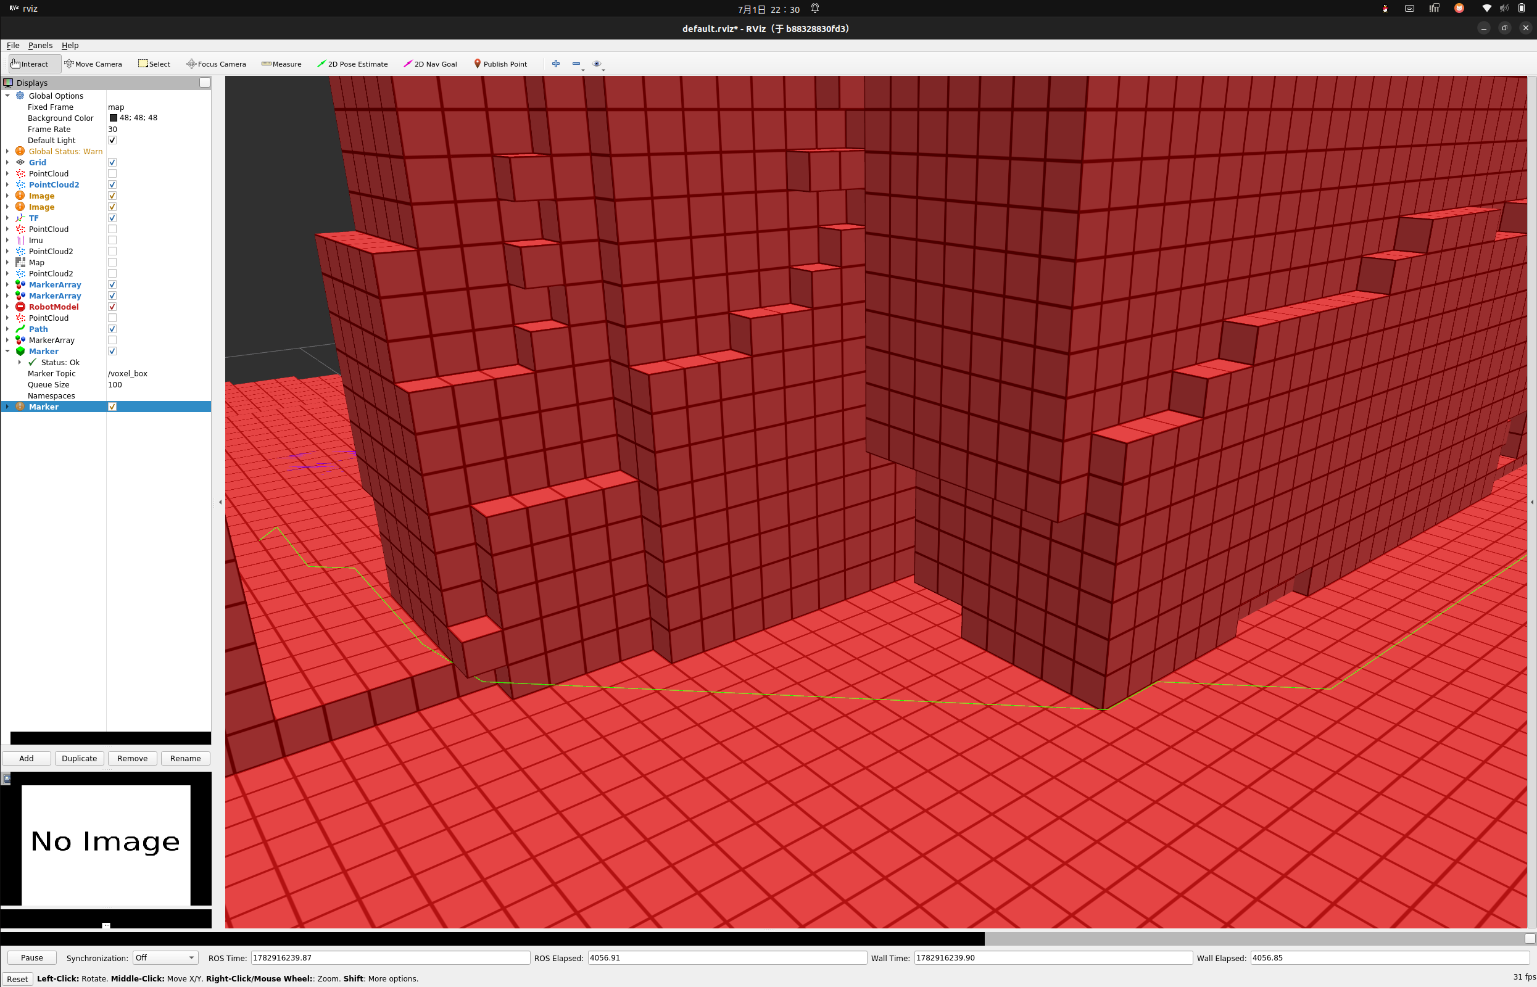Viewport: 1537px width, 987px height.
Task: Open the Help menu
Action: pos(70,46)
